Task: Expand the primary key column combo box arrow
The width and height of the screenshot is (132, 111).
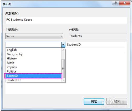Action: point(63,45)
